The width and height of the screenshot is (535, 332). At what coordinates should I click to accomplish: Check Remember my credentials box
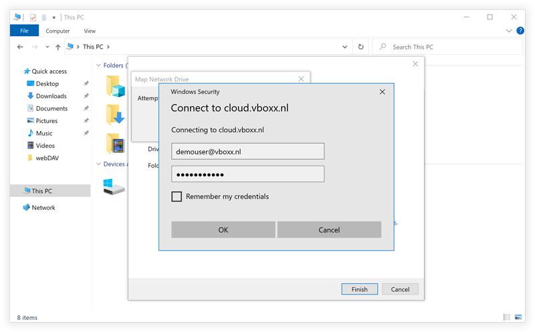tap(177, 196)
